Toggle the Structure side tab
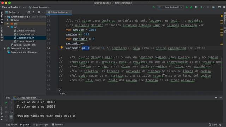226x127 pixels. (x=2, y=34)
